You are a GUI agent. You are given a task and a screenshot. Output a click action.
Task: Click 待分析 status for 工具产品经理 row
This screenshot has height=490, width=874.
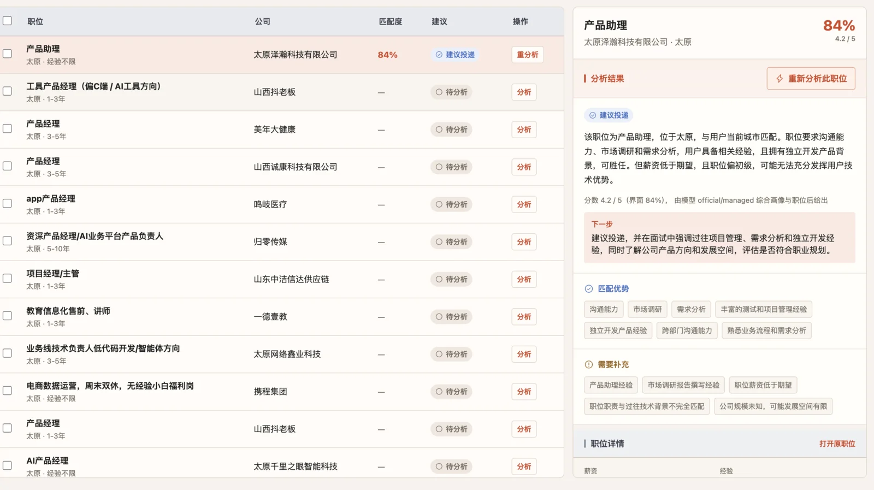(x=451, y=92)
